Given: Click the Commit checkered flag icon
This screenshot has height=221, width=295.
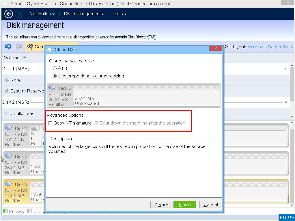Looking at the screenshot, I should click(x=29, y=47).
